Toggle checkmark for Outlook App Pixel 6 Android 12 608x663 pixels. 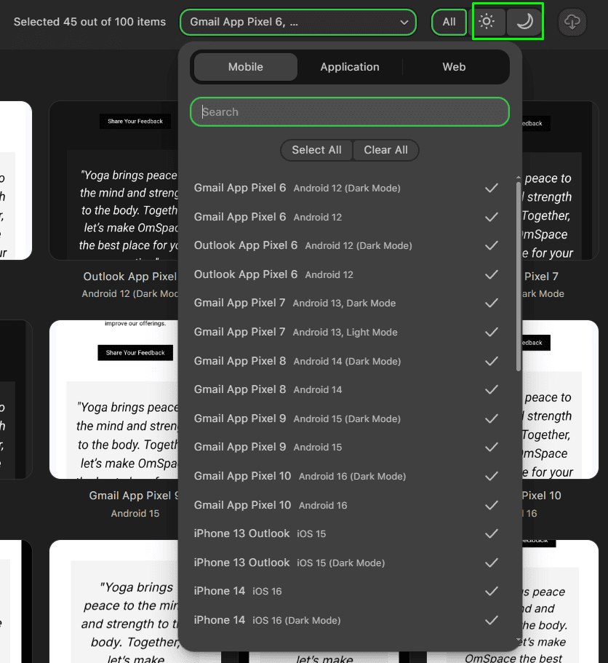coord(492,274)
